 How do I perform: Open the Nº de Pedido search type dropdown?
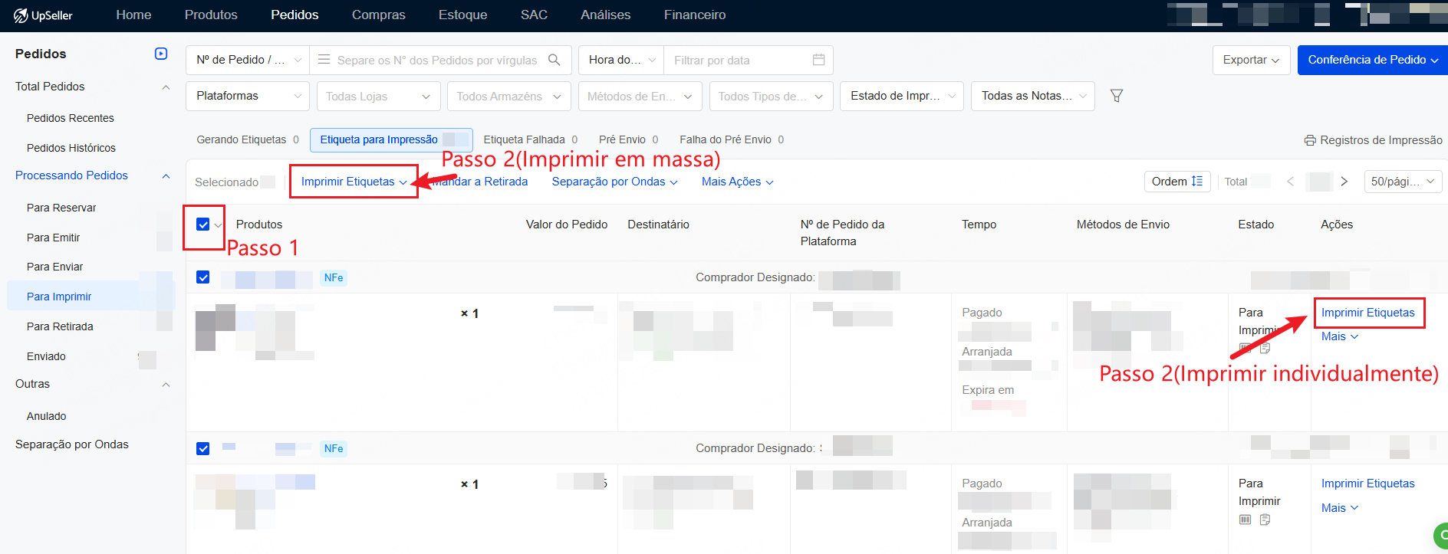tap(248, 60)
